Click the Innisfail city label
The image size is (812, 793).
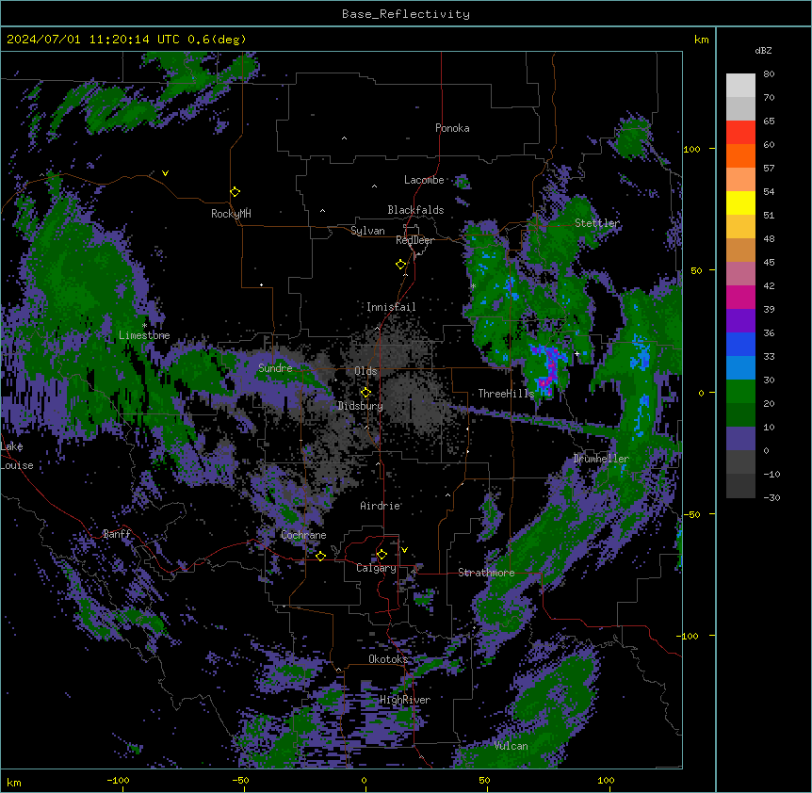(x=391, y=307)
